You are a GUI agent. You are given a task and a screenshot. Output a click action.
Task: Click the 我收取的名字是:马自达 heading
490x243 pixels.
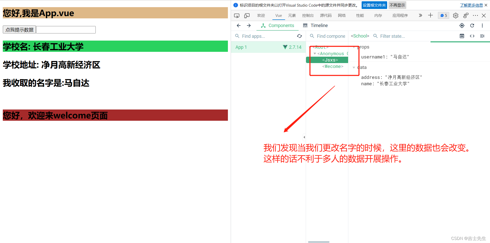point(46,83)
